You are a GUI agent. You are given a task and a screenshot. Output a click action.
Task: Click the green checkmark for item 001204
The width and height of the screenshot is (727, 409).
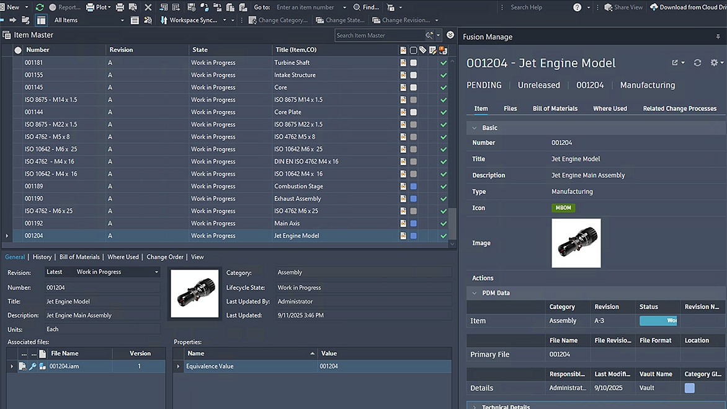tap(443, 235)
